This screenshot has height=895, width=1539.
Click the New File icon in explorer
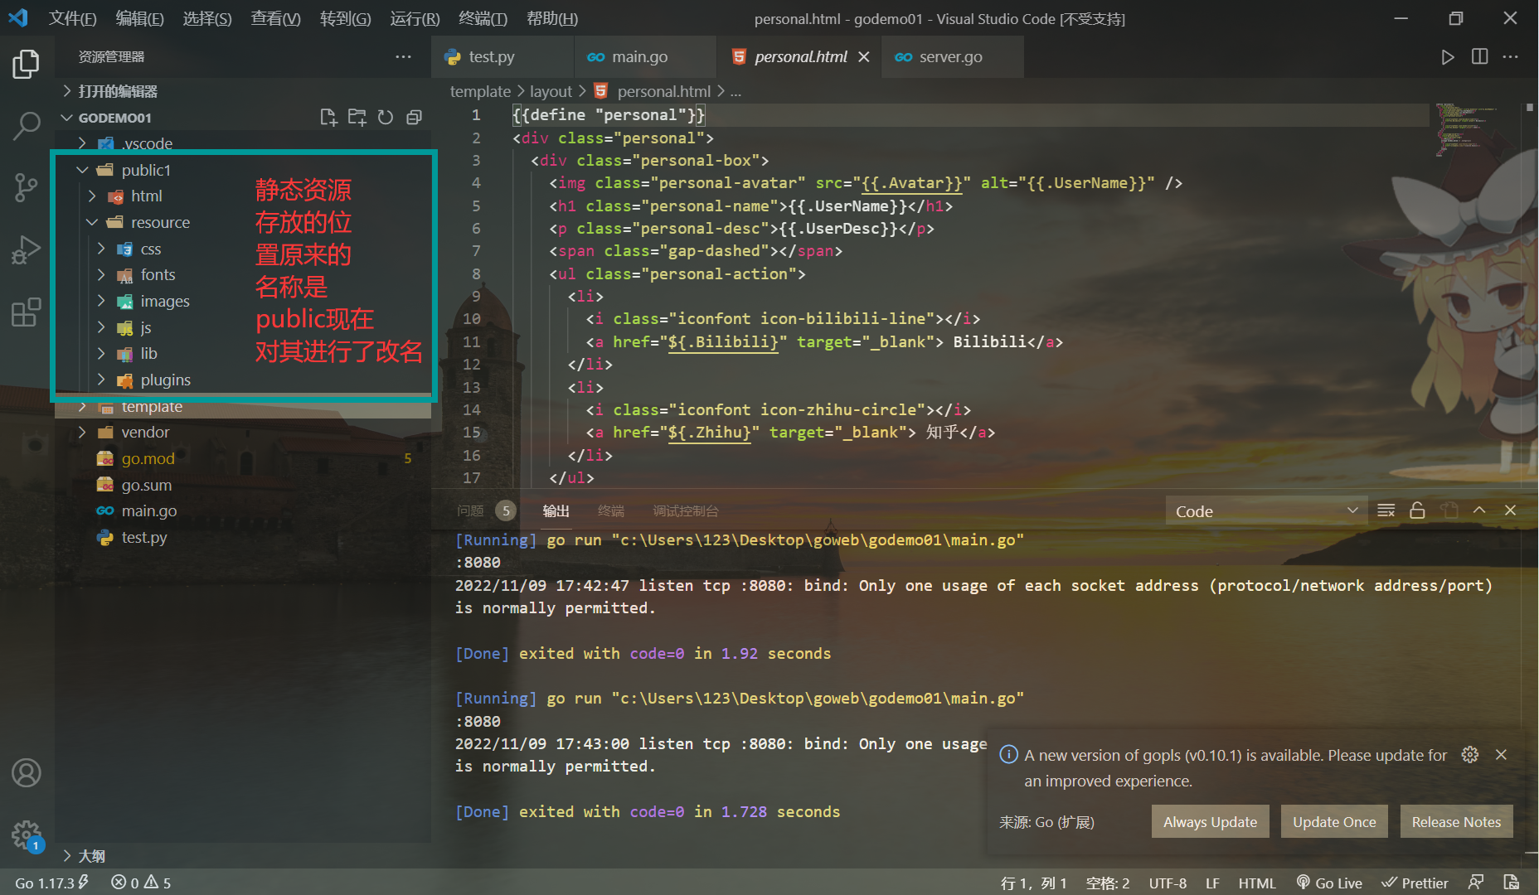328,118
